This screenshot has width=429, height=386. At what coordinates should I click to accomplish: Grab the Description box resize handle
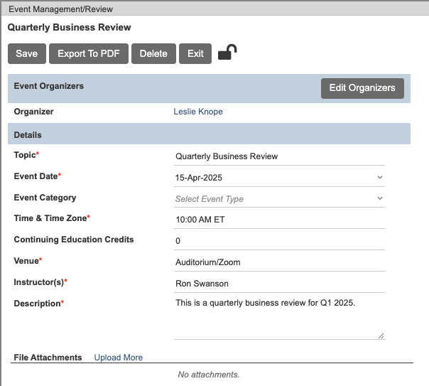[x=381, y=336]
